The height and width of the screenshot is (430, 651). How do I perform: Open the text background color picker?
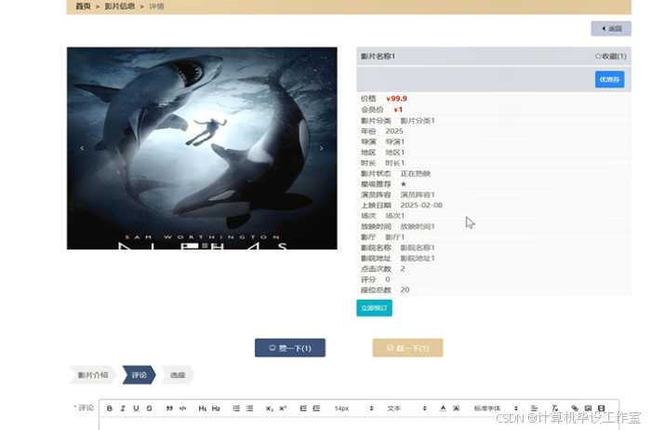tap(457, 409)
